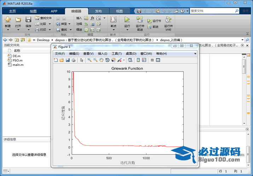Viewport: 253px width, 176px height.
Task: Click the Open File icon in Figure toolbar
Action: tap(62, 60)
